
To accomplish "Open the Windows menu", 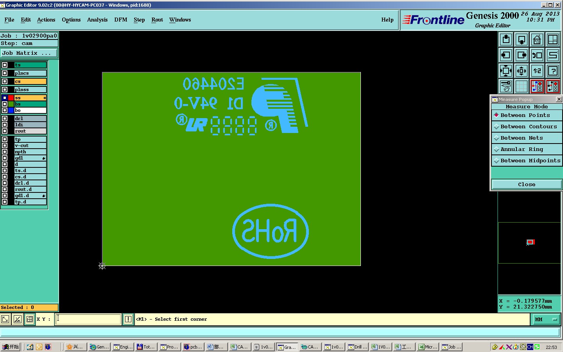I will pyautogui.click(x=180, y=20).
